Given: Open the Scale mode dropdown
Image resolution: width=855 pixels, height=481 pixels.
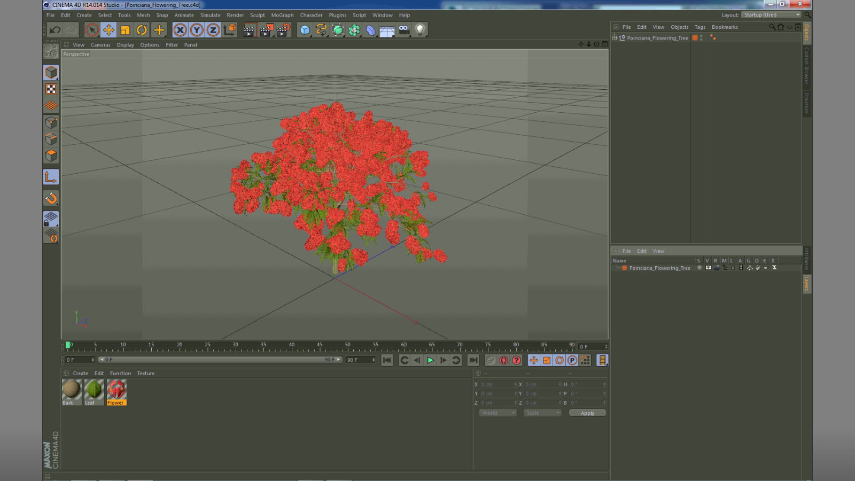Looking at the screenshot, I should tap(542, 413).
